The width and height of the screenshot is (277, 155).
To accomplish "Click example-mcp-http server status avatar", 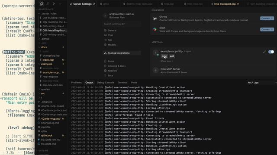I will point(155,53).
